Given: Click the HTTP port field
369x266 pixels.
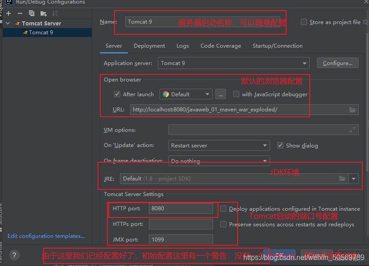Looking at the screenshot, I should [x=181, y=209].
